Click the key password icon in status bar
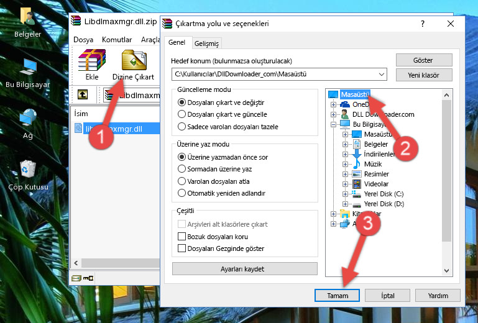This screenshot has height=323, width=478. (88, 278)
